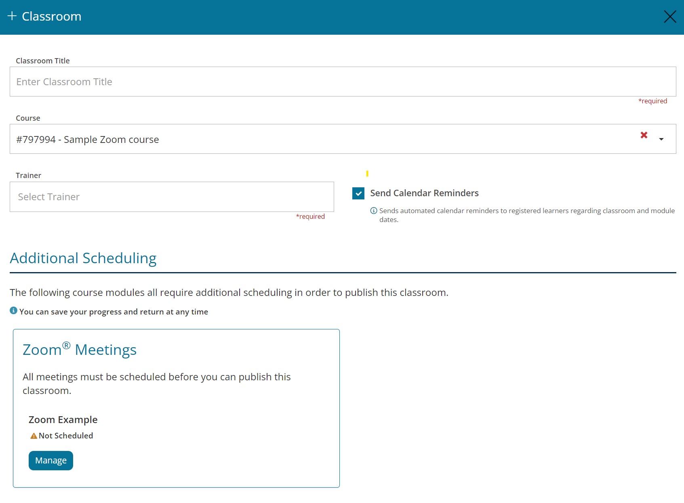Click the Classroom Title field label

pyautogui.click(x=43, y=61)
